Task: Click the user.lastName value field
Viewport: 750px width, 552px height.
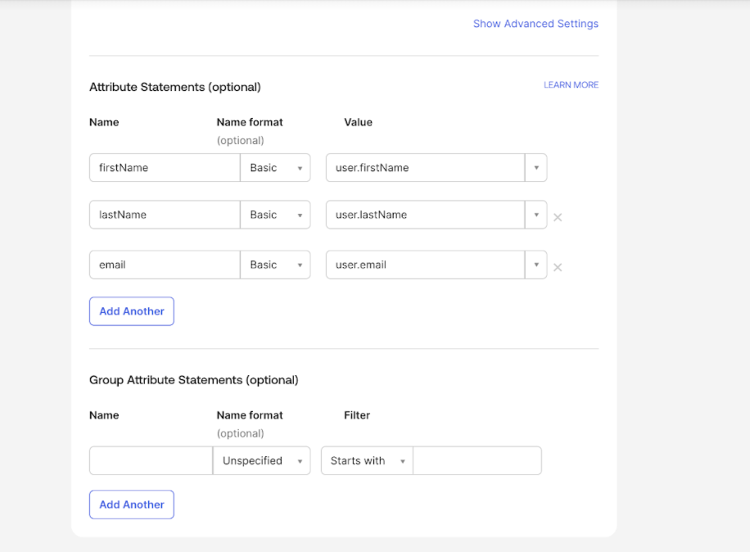Action: [x=425, y=215]
